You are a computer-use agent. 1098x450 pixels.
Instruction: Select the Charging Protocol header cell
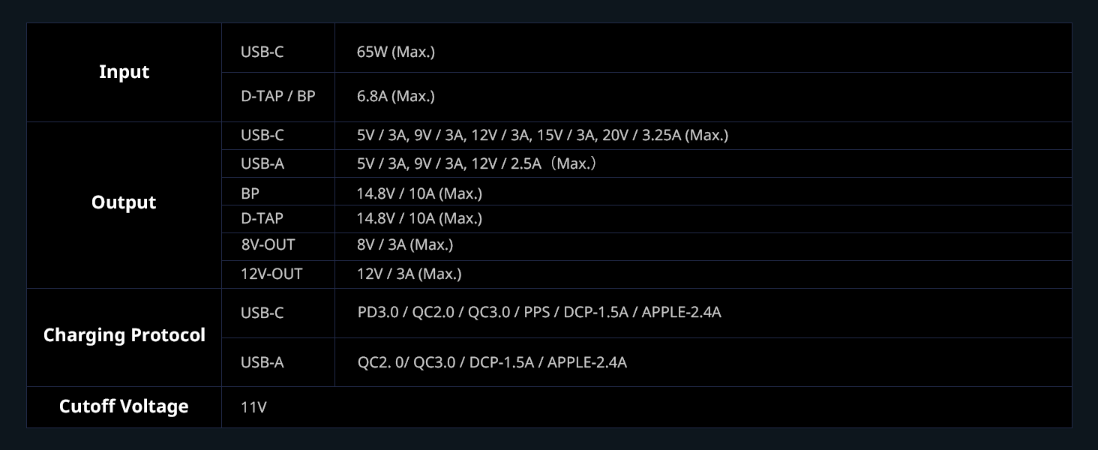pos(124,334)
